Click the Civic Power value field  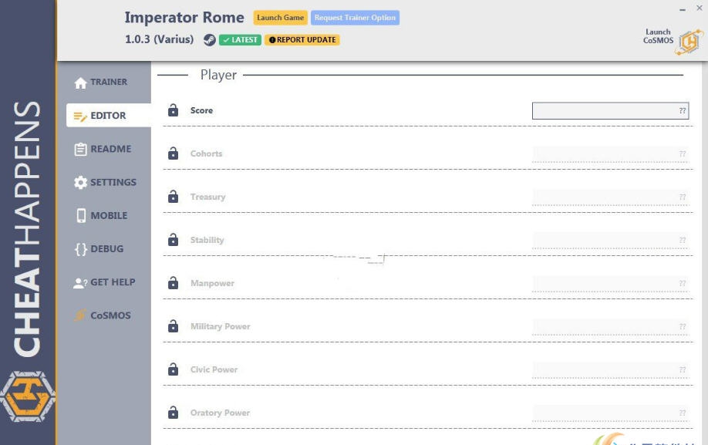pos(611,370)
